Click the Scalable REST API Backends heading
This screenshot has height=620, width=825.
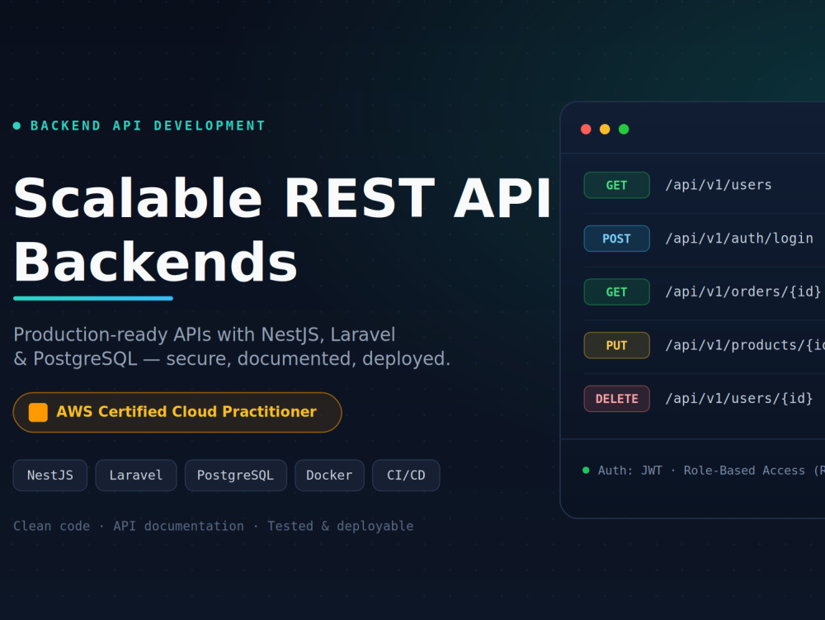click(282, 230)
